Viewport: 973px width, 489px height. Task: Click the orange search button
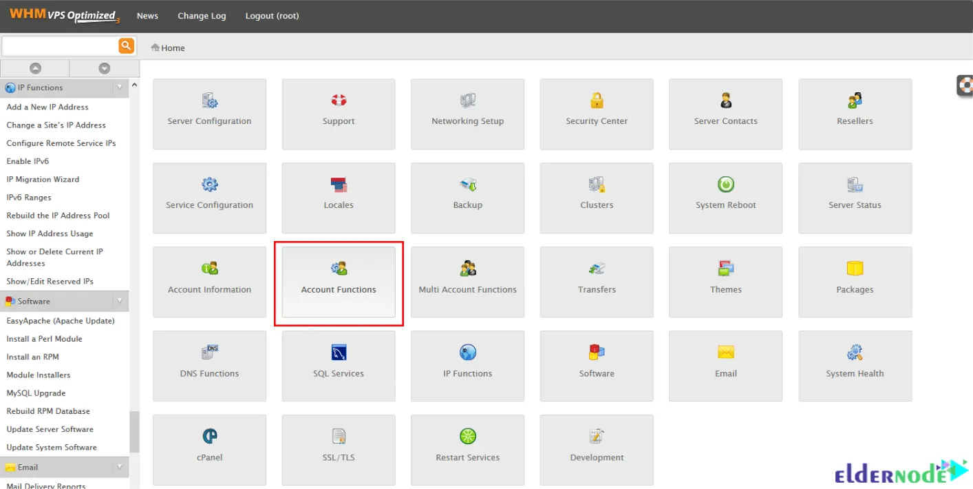[x=127, y=46]
